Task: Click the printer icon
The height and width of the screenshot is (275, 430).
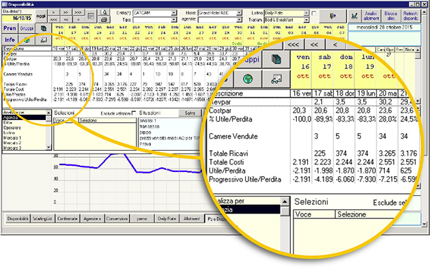Action: [104, 20]
